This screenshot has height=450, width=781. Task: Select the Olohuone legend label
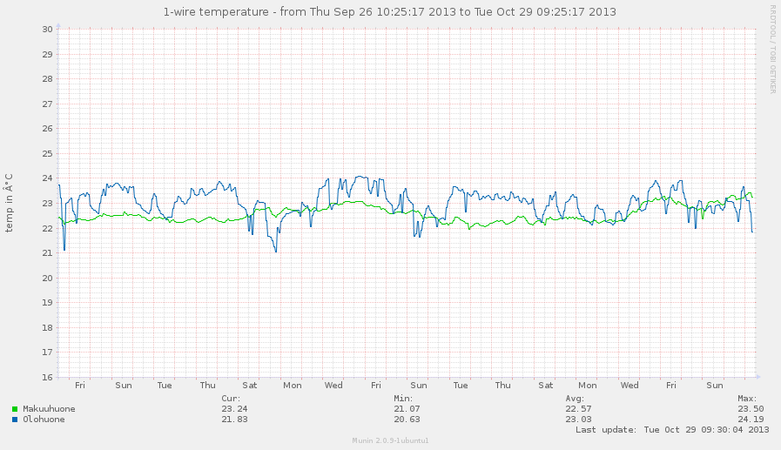pos(44,420)
